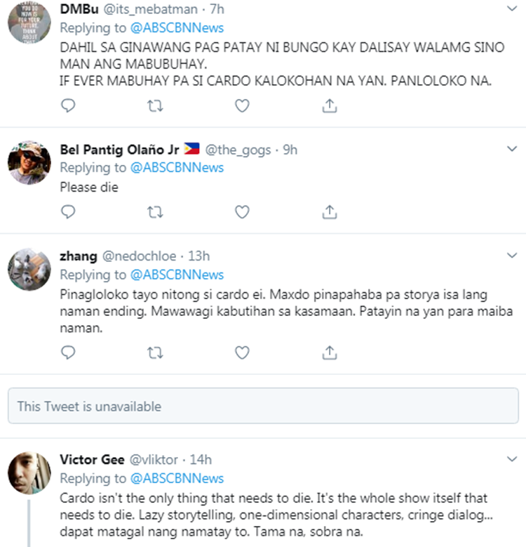This screenshot has width=526, height=547.
Task: Expand options menu for Bel Pantig's tweet
Action: [x=511, y=149]
